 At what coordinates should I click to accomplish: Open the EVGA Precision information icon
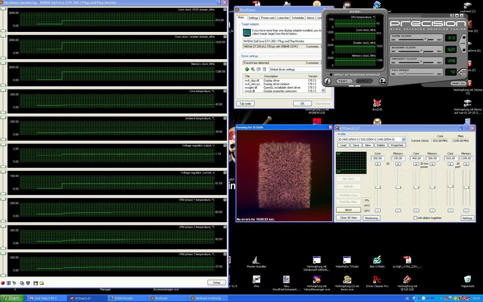pos(328,81)
